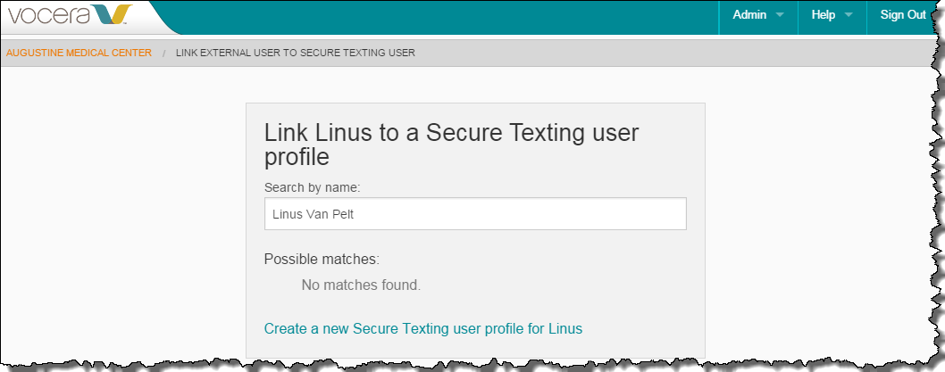Click the "No matches found." message
This screenshot has height=372, width=945.
361,285
